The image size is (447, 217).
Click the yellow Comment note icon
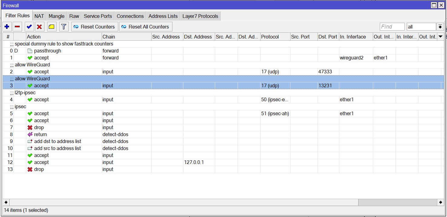[51, 27]
